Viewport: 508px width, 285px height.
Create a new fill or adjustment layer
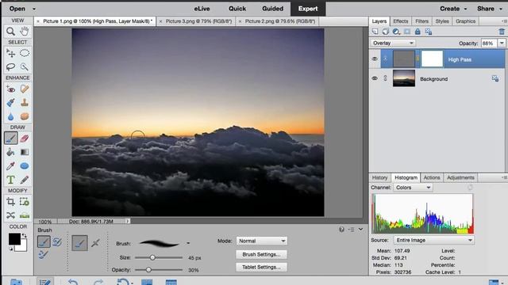click(x=396, y=32)
